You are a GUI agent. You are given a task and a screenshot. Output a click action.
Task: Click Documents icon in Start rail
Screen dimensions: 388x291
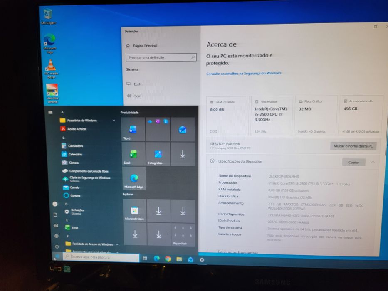[x=55, y=215]
